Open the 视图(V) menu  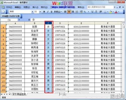point(27,7)
